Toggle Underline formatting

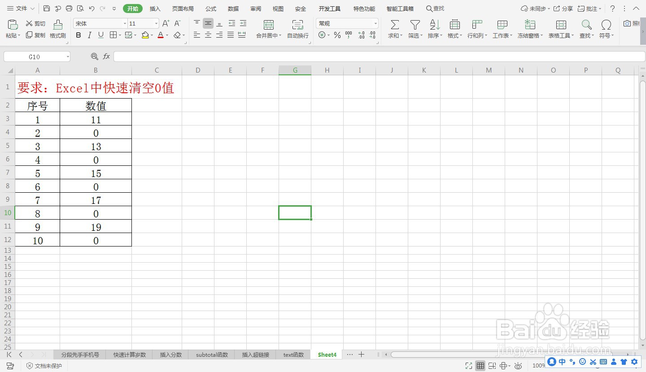tap(100, 35)
